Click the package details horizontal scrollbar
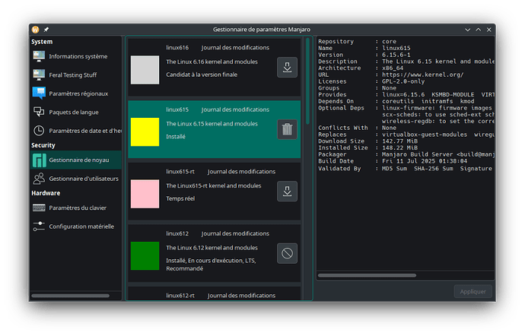 [x=367, y=275]
